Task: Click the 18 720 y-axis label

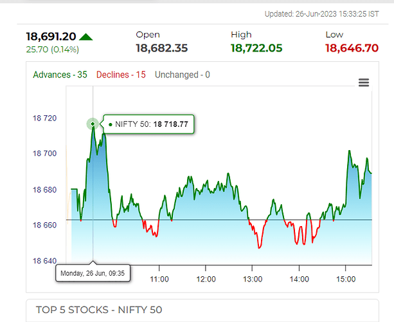Action: 45,118
